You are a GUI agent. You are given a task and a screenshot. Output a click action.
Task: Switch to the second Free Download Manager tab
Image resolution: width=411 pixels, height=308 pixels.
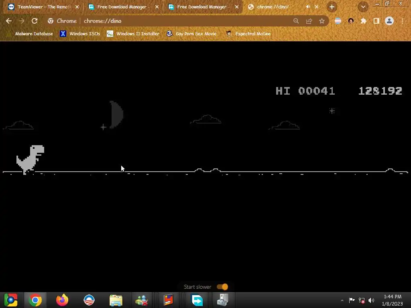202,7
